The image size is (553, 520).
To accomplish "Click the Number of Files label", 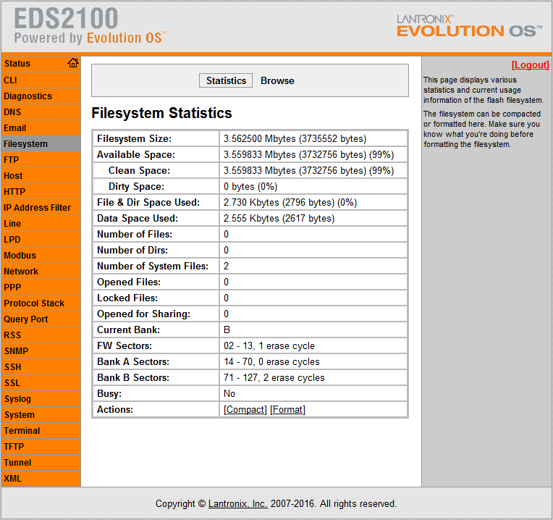I will pos(135,234).
